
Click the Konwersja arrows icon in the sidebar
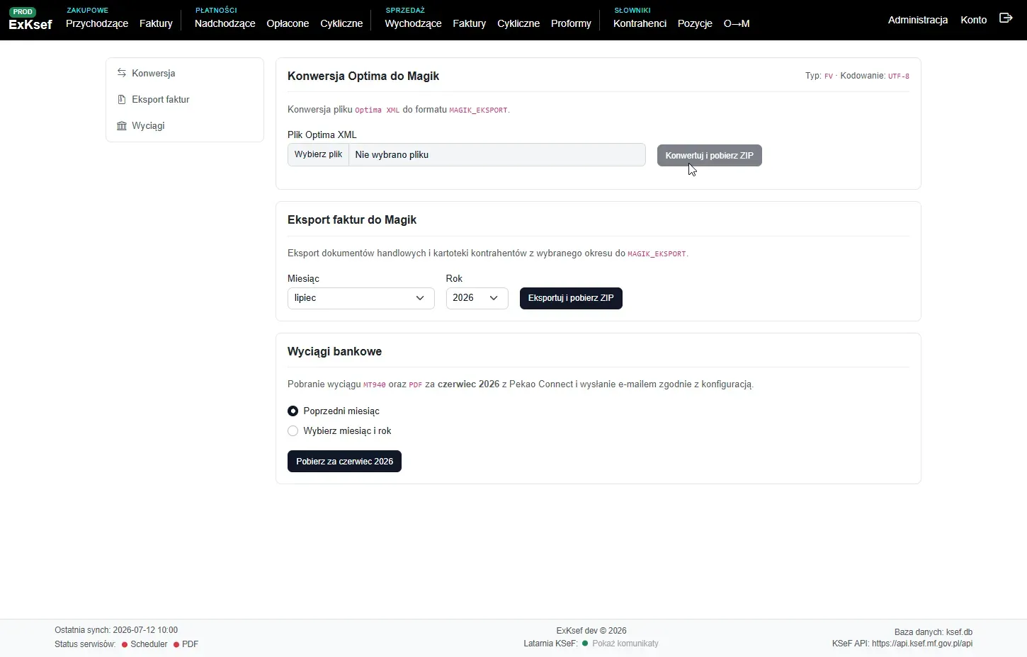click(x=122, y=73)
